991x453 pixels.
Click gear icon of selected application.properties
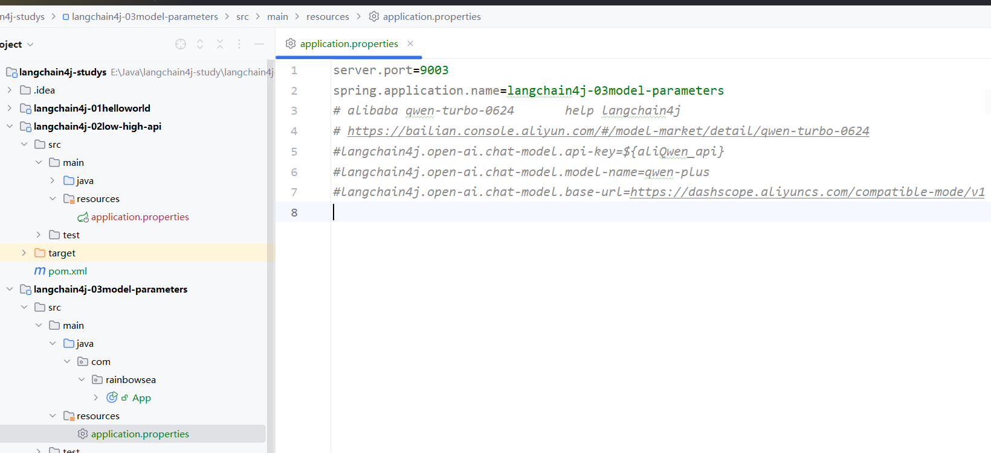tap(83, 434)
